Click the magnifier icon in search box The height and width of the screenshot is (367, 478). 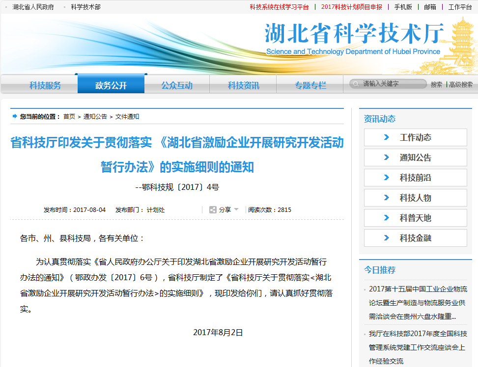356,84
